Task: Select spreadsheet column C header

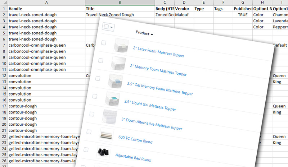Action: [165, 3]
